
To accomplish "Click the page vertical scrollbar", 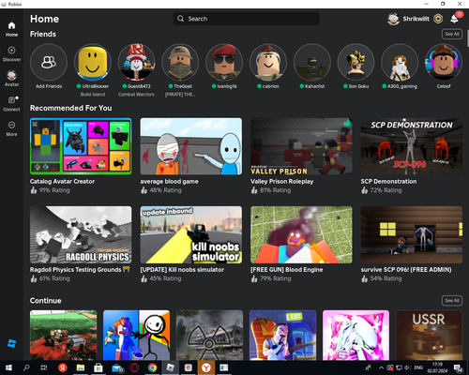I will 467,38.
